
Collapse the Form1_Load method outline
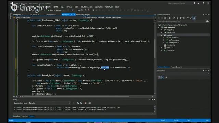pos(17,76)
